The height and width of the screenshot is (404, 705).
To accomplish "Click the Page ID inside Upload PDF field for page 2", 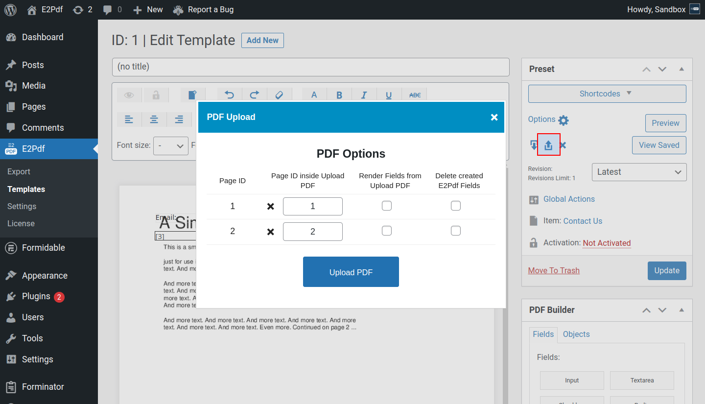I will [313, 232].
